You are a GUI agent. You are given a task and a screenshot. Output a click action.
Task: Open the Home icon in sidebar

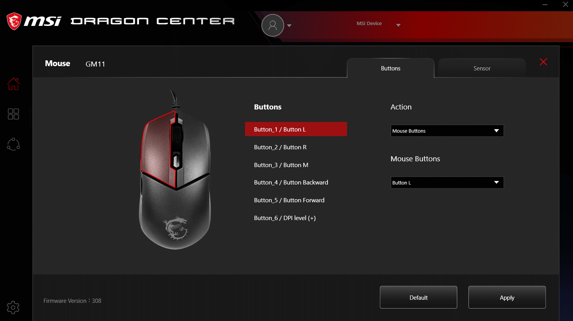tap(13, 84)
